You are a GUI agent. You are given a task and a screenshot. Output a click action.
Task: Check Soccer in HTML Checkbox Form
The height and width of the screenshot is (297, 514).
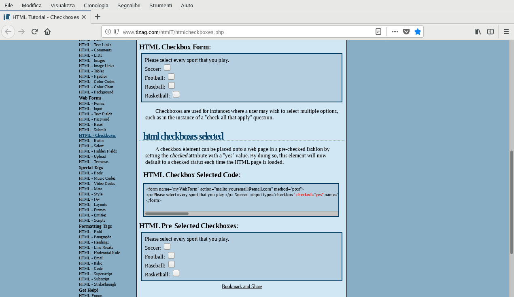(x=167, y=68)
